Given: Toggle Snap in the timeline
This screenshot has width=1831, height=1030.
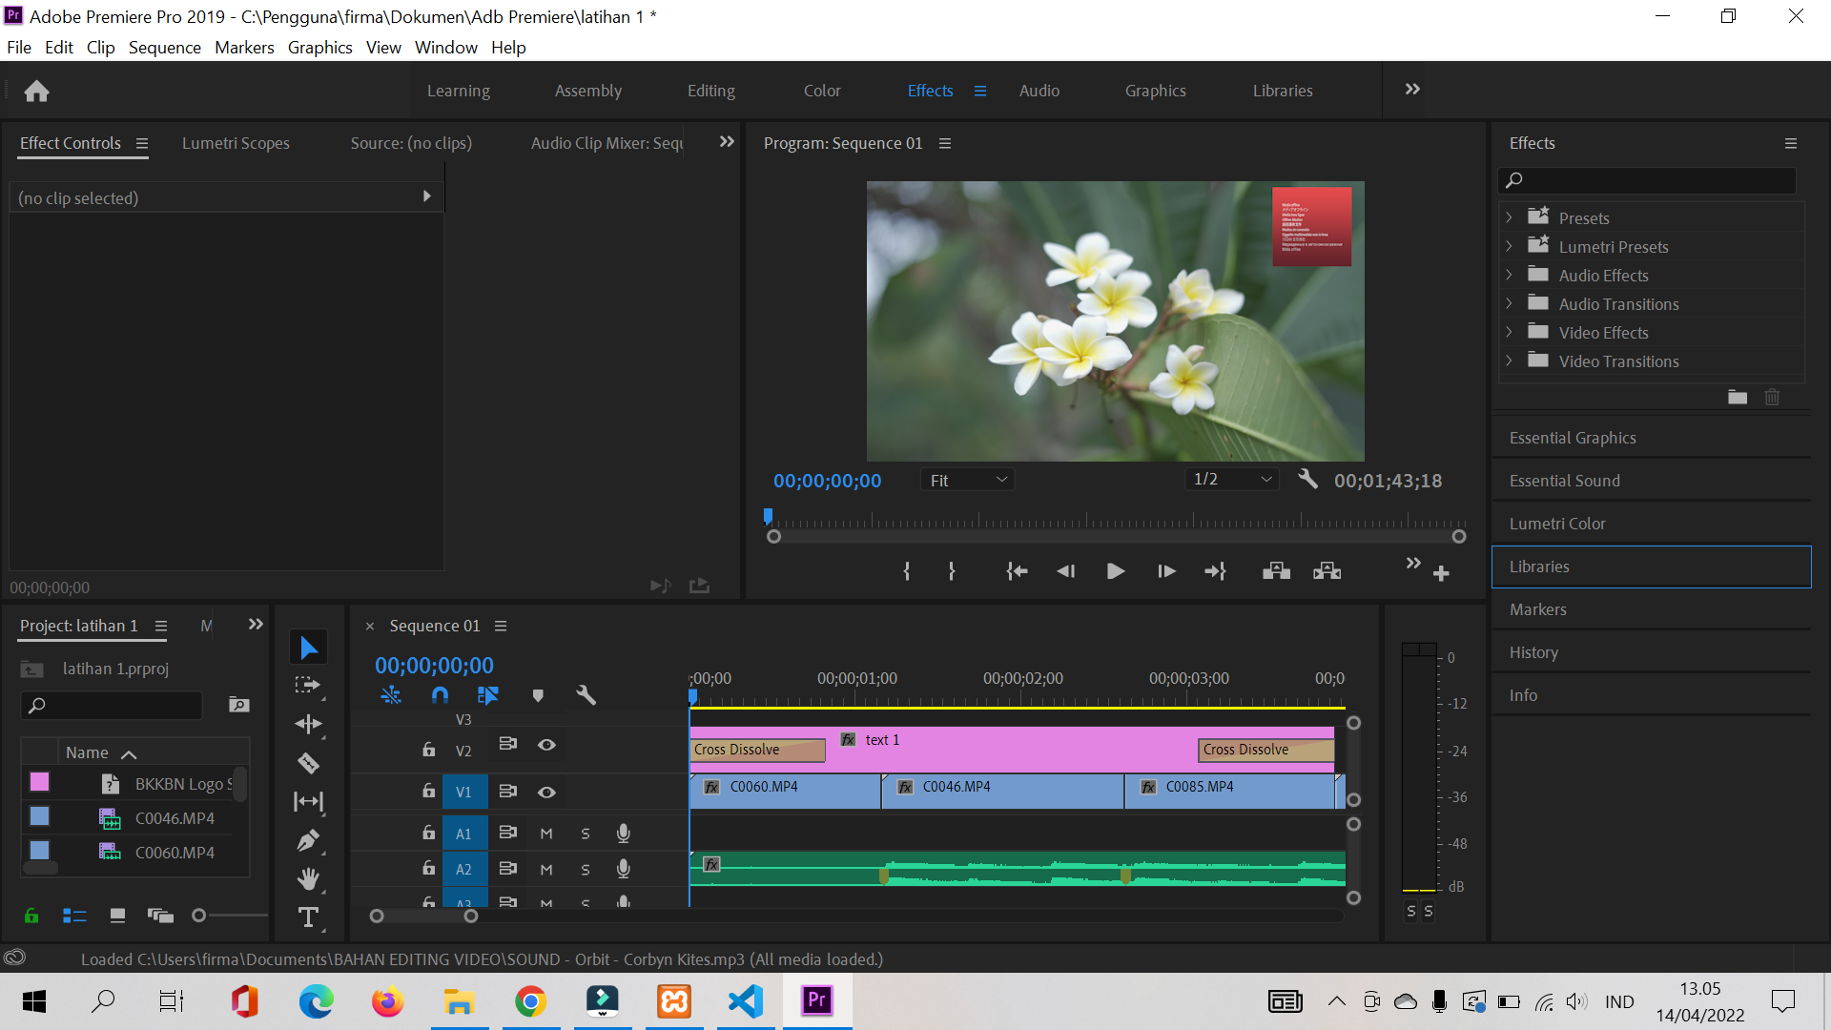Looking at the screenshot, I should [x=440, y=695].
